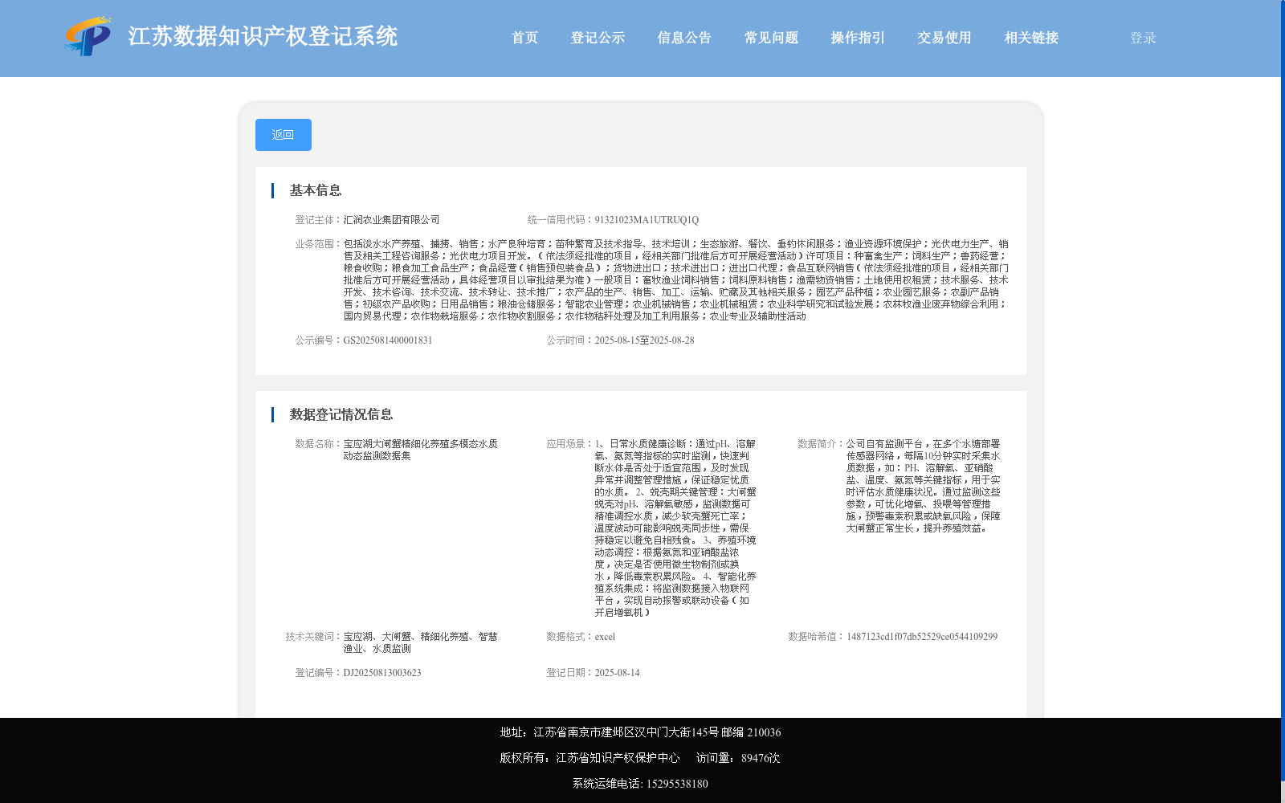Open the 信息公告 menu item
This screenshot has width=1285, height=803.
684,38
